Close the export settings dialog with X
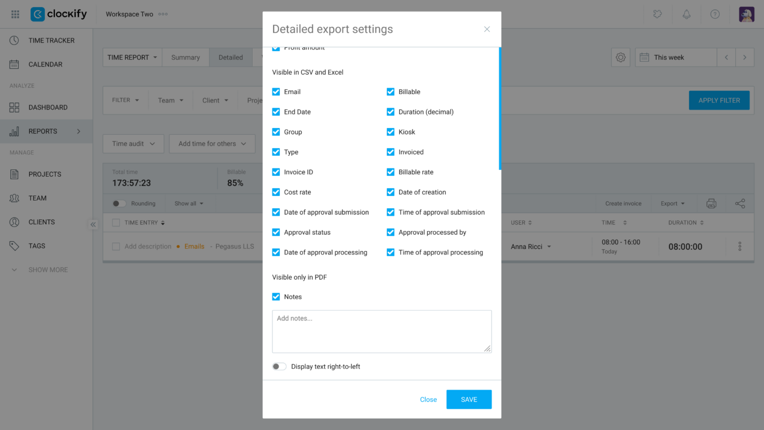The width and height of the screenshot is (764, 430). click(x=487, y=29)
